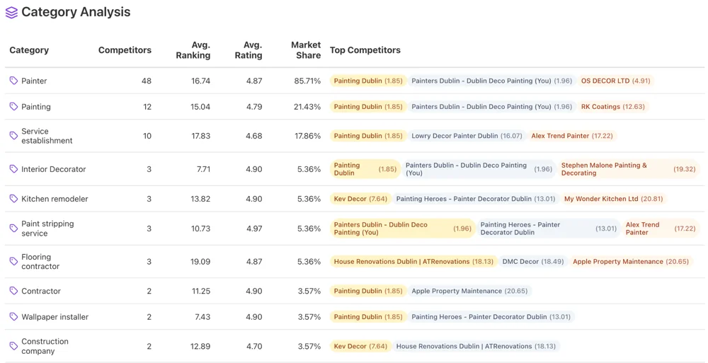The image size is (708, 363).
Task: Click the Stephen Malone Painting & Decorating tag
Action: coord(628,169)
